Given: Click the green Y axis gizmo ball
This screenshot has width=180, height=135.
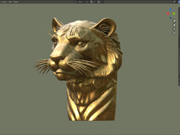Looking at the screenshot, I should pyautogui.click(x=174, y=13).
